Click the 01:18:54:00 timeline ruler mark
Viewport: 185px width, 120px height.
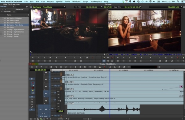[x=123, y=70]
